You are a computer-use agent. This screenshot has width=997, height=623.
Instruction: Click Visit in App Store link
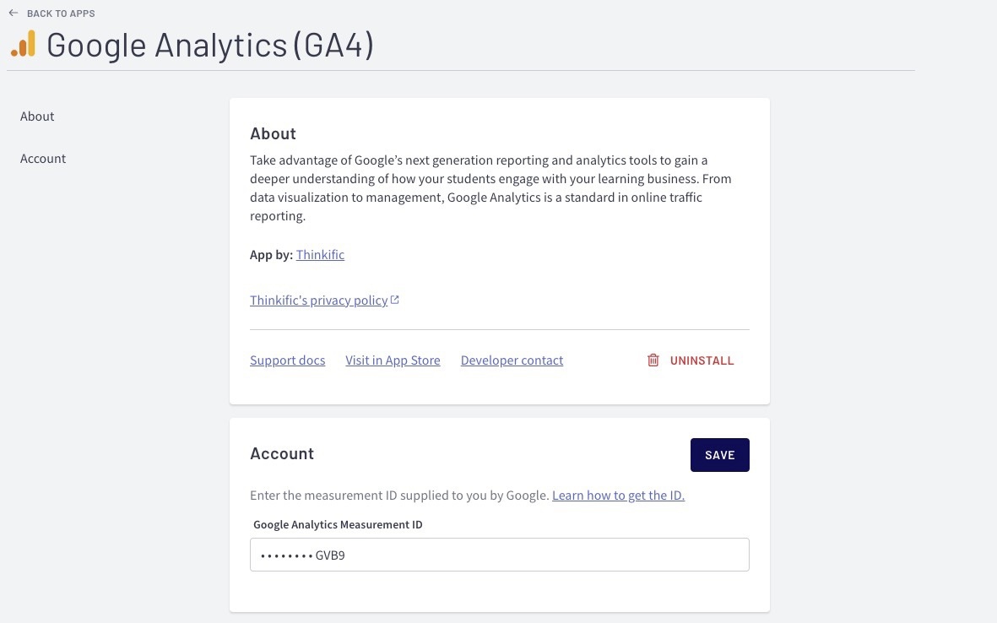point(393,360)
